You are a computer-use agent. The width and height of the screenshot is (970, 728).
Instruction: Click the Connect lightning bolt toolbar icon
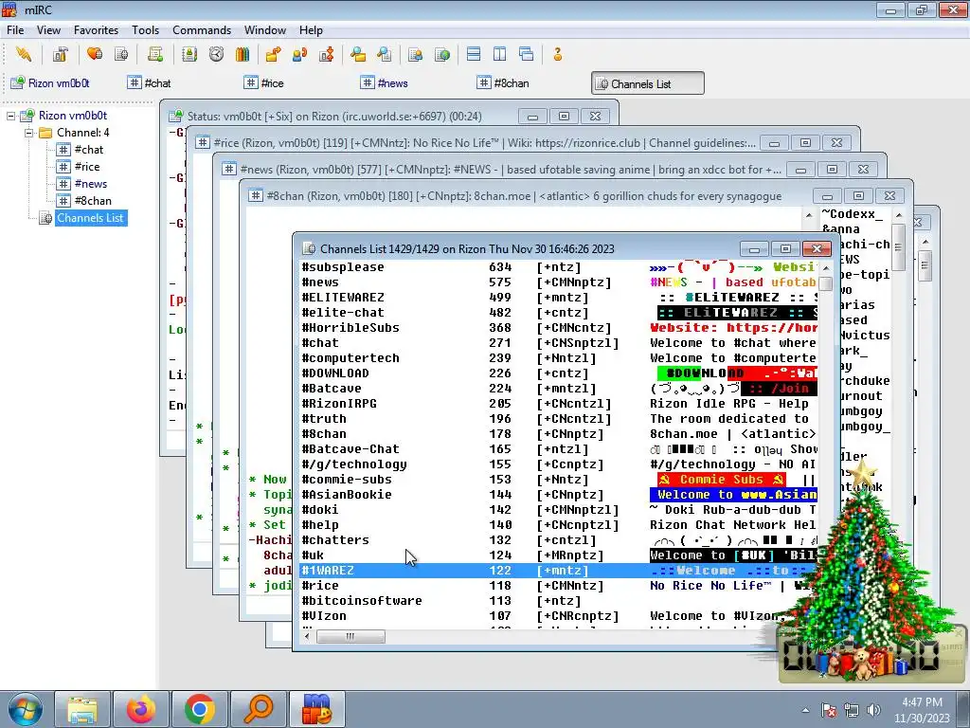24,54
